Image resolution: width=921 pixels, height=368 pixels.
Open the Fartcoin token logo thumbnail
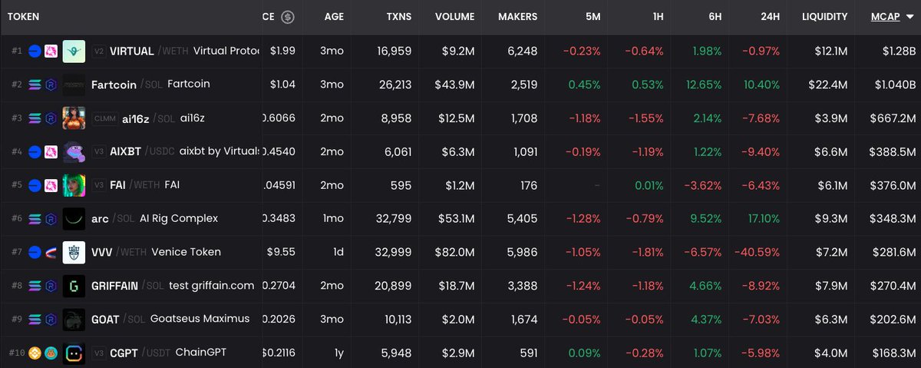74,85
